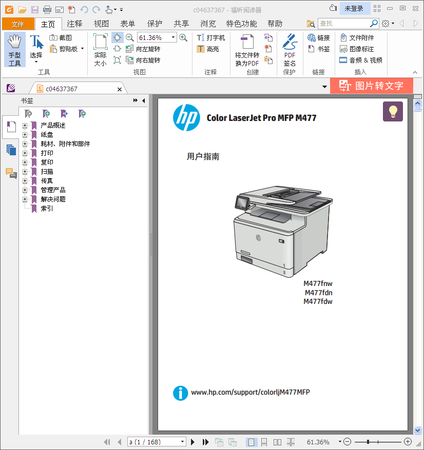Open the Pages thumbnail panel in sidebar
Image resolution: width=424 pixels, height=450 pixels.
[x=11, y=150]
